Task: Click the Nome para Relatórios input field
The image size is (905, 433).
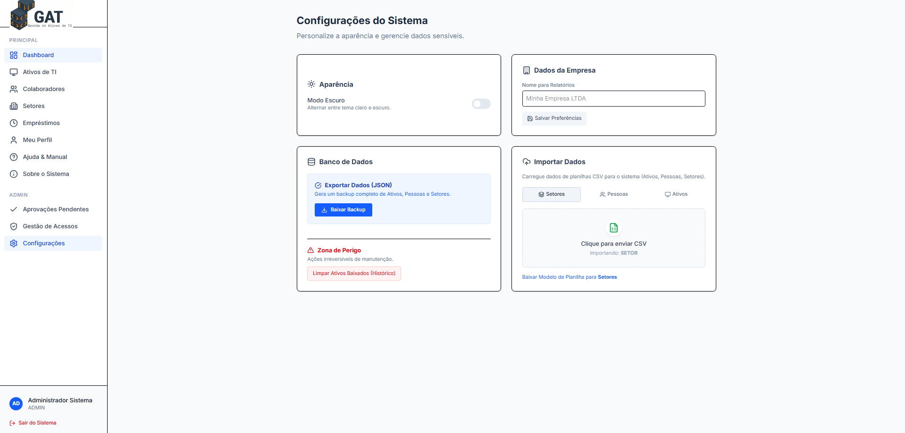Action: [613, 99]
